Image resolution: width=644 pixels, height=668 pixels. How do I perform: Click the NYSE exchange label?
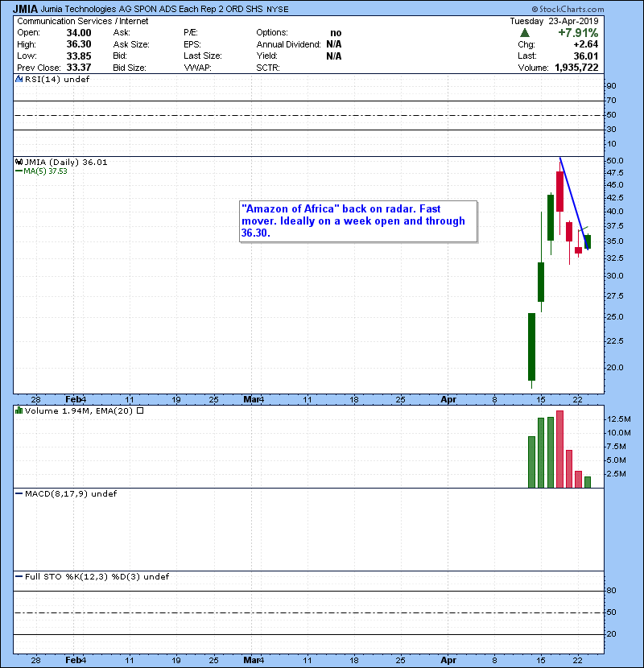(278, 10)
